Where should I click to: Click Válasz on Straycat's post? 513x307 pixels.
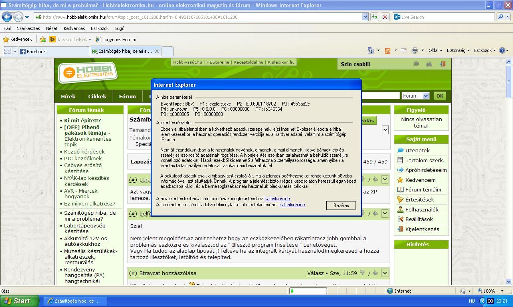(315, 273)
